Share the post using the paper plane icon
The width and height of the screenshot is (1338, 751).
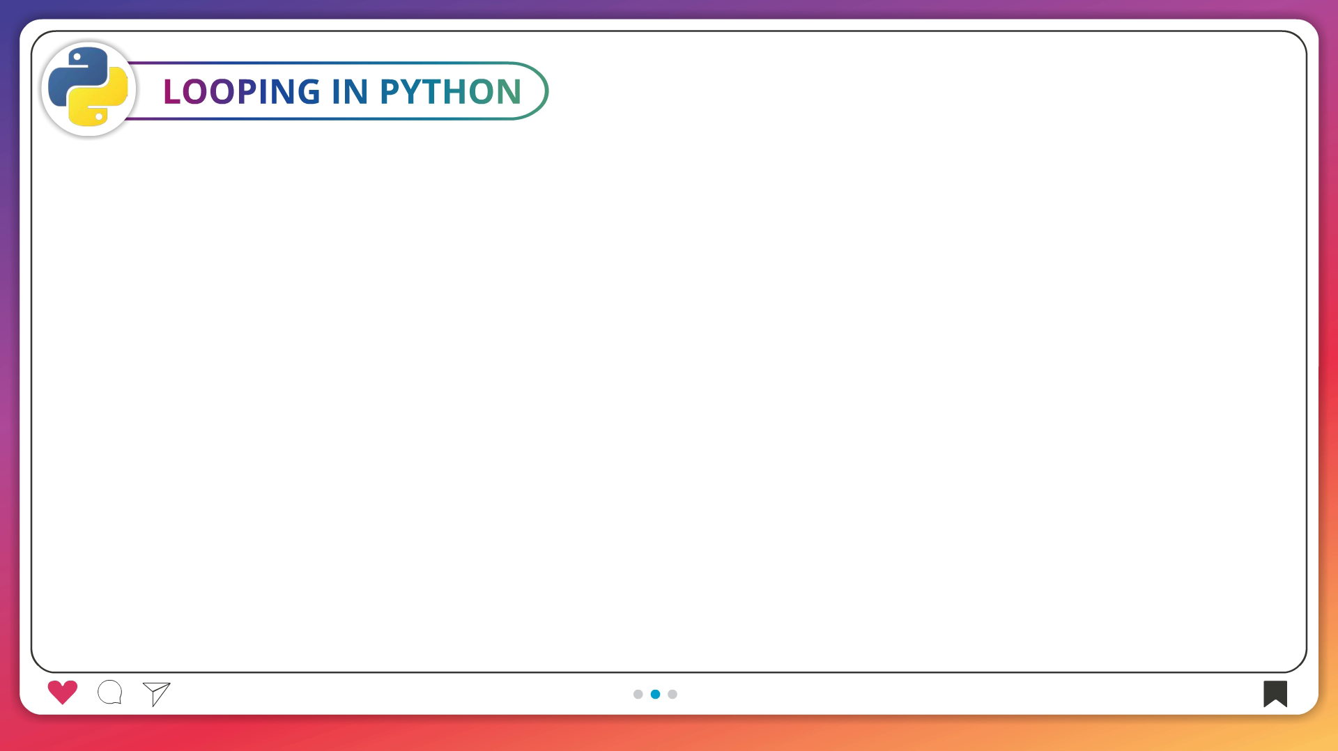click(x=157, y=694)
